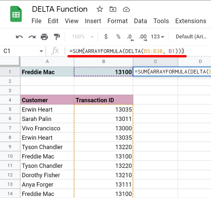The height and width of the screenshot is (198, 211).
Task: Format as currency with dollar icon
Action: tap(106, 37)
